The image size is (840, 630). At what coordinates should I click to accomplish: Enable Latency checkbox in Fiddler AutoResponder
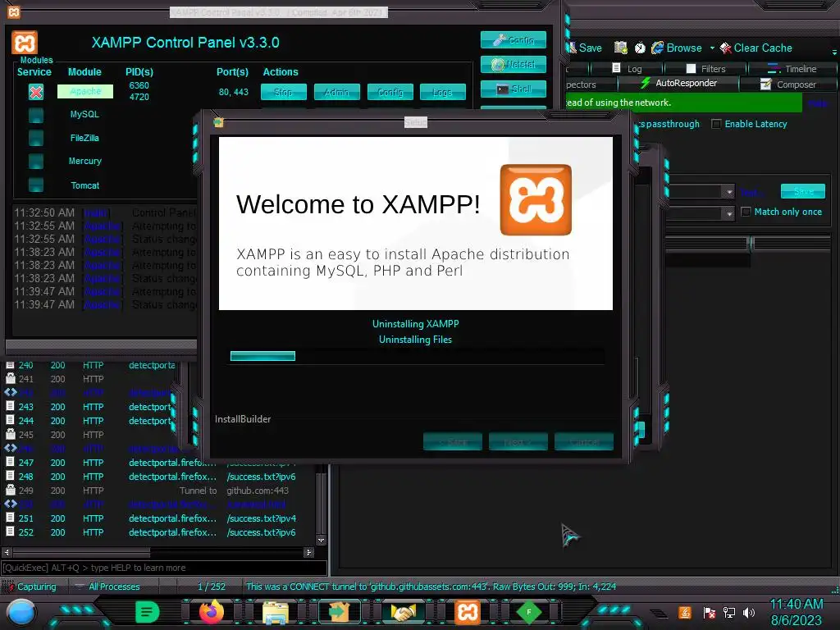click(715, 124)
